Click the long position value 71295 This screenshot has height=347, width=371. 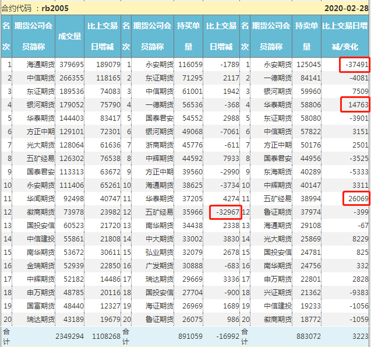coord(192,78)
